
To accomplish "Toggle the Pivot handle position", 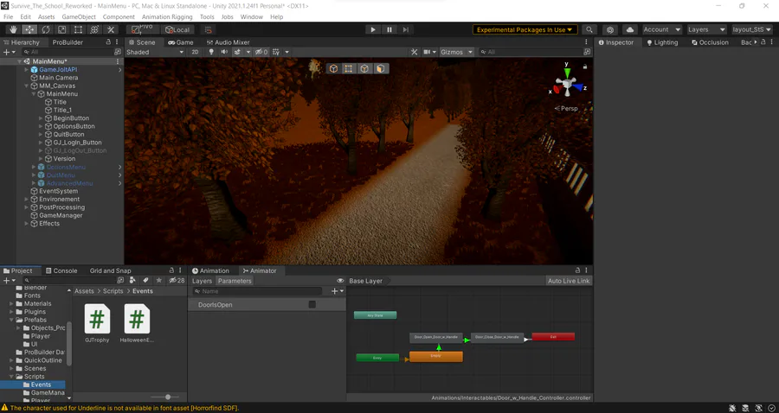I will click(x=143, y=29).
